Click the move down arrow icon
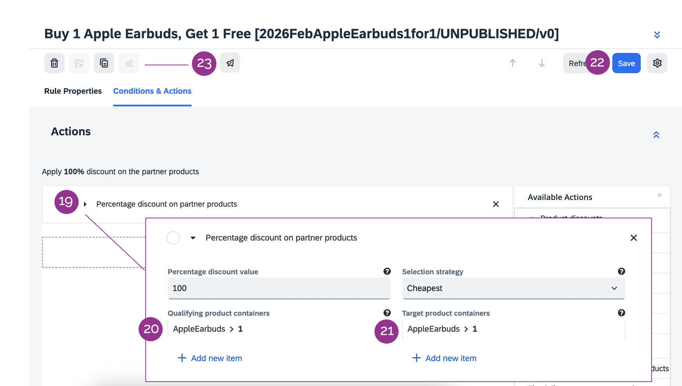This screenshot has width=682, height=386. click(541, 63)
